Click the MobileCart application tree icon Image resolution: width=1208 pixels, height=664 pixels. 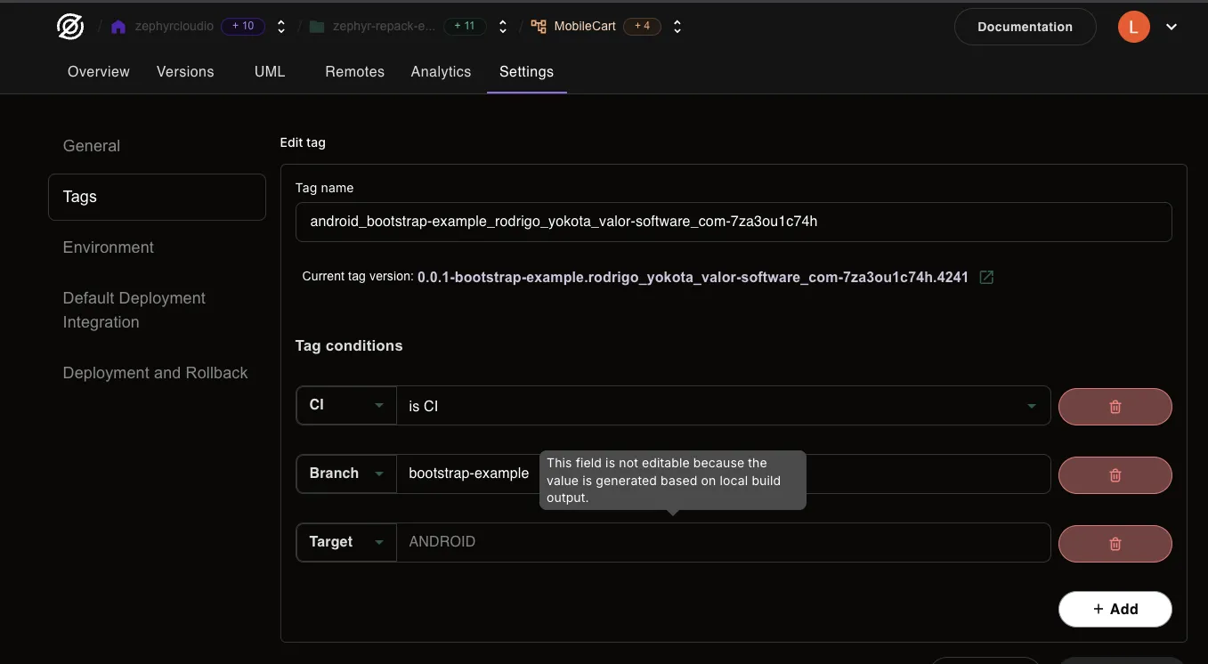539,27
